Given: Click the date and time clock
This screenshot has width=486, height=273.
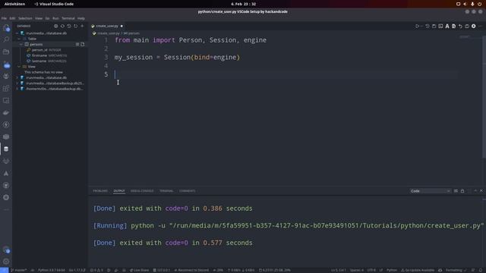Looking at the screenshot, I should tap(243, 4).
